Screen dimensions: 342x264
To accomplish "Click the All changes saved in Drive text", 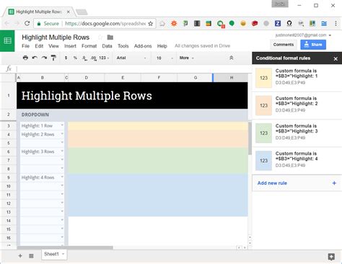I will tap(202, 46).
